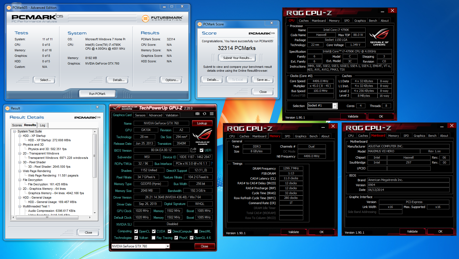Click the ASUSTeK COMPUTER INC. manufacturer field
Screen dimensions: 459x259
[x=408, y=146]
